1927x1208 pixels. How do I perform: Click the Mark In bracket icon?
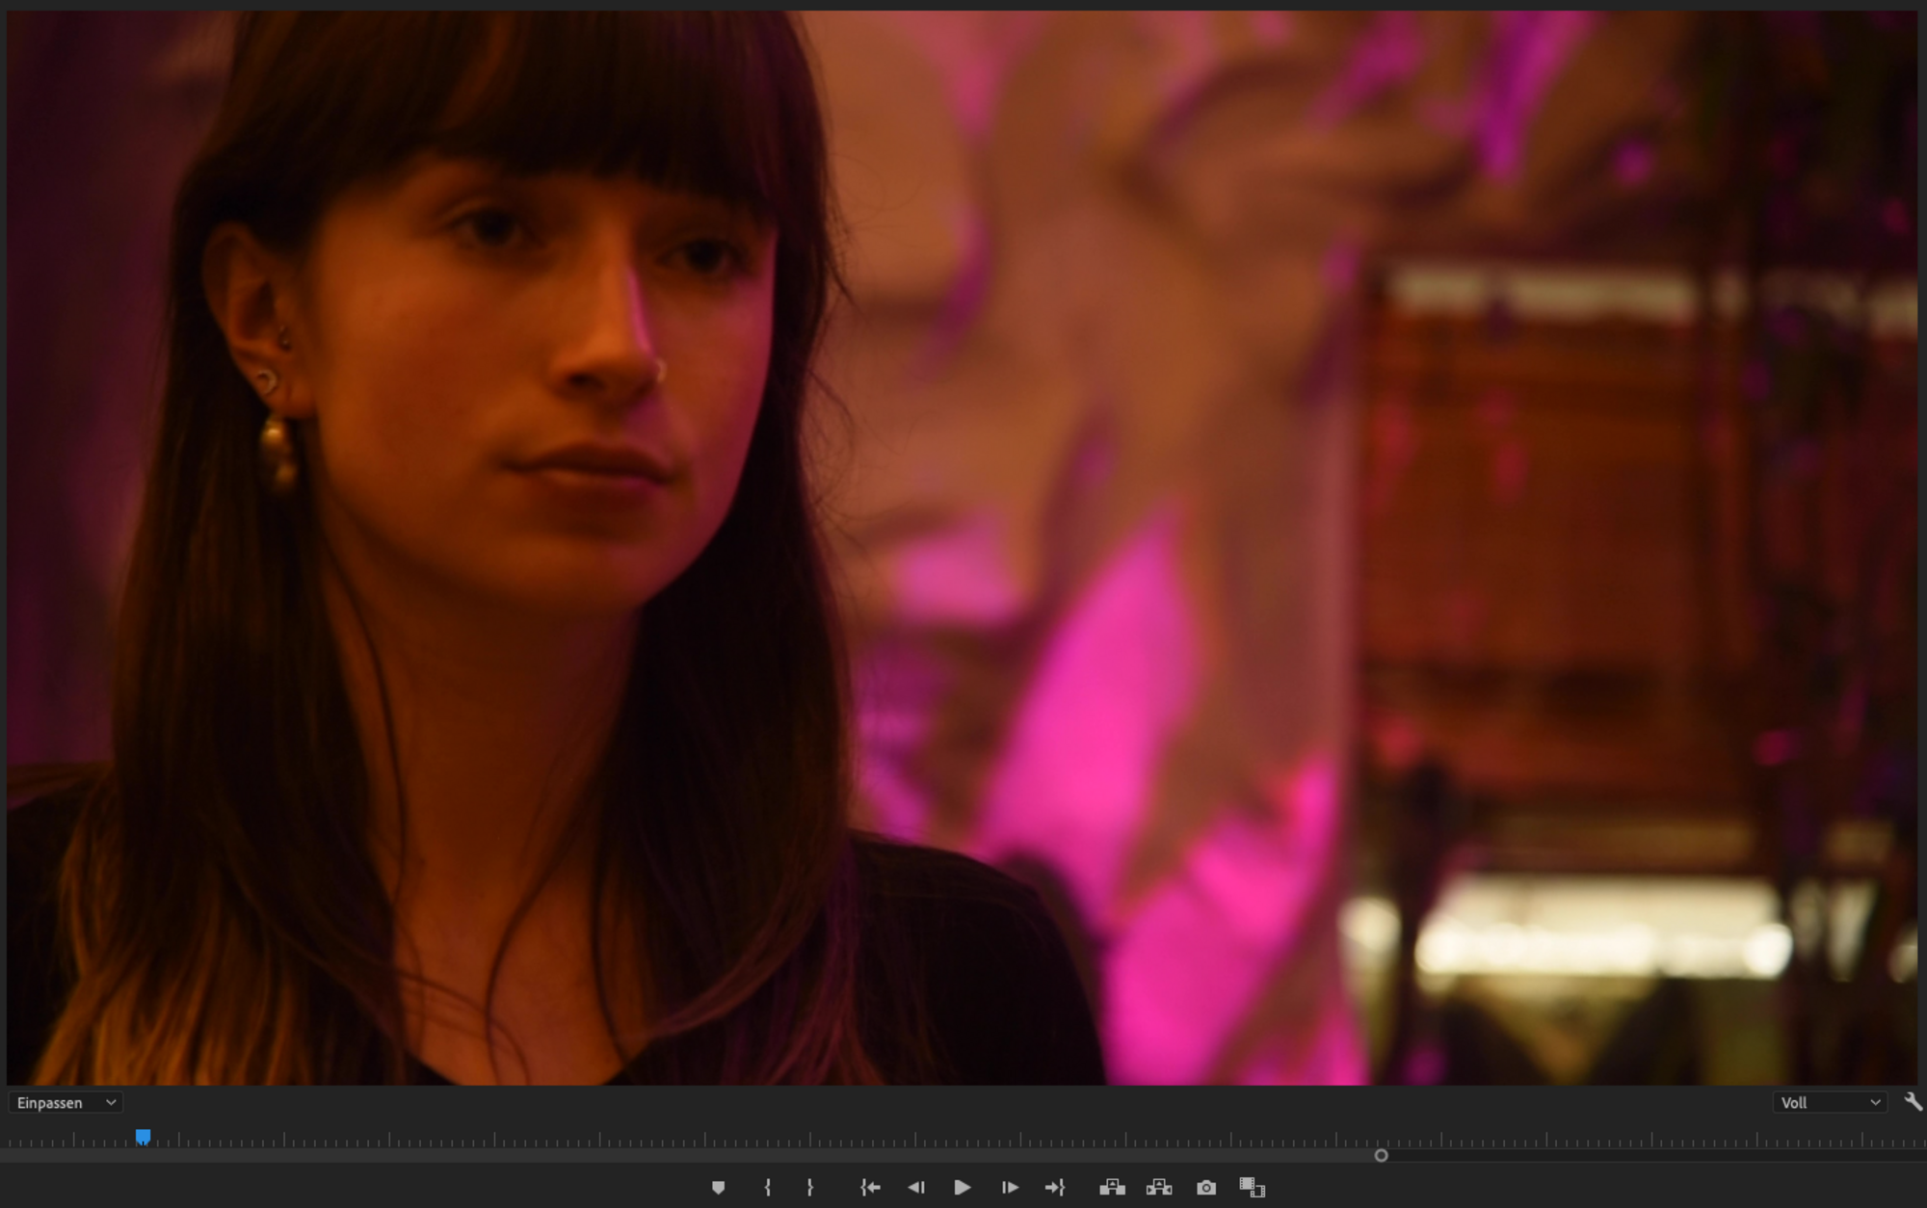coord(768,1188)
